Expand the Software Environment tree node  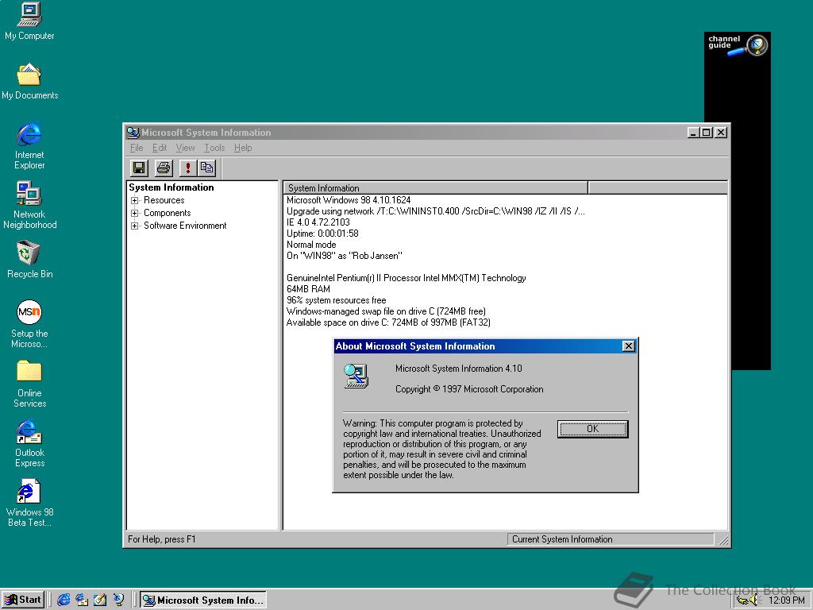pyautogui.click(x=133, y=226)
